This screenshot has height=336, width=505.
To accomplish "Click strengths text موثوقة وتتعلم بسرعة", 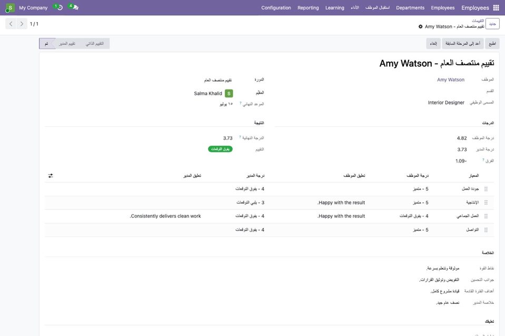I will pos(442,268).
